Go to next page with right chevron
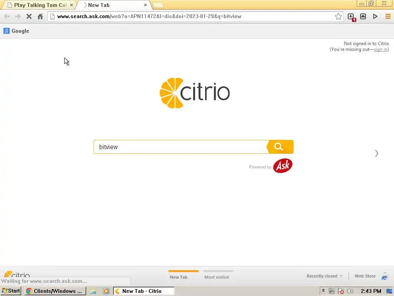 [x=376, y=153]
